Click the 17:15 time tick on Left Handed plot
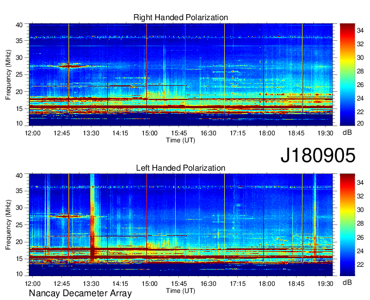The height and width of the screenshot is (300, 370). click(x=237, y=283)
